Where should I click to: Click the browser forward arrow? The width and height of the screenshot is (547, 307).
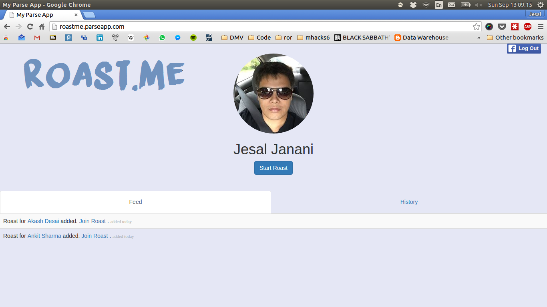tap(18, 27)
